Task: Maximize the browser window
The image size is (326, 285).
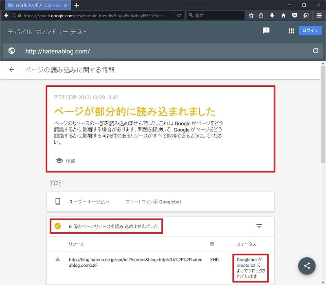Action: pyautogui.click(x=304, y=5)
